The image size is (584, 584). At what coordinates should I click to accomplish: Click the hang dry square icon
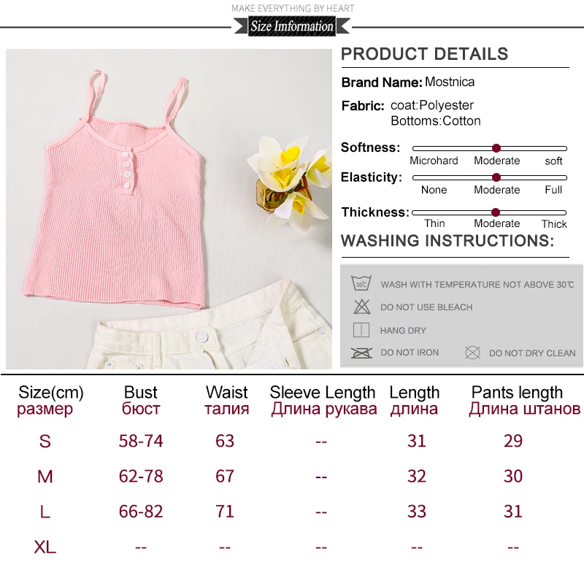(x=361, y=330)
